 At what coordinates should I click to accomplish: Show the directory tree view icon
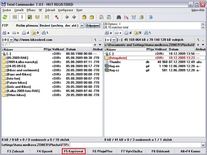click(x=37, y=17)
